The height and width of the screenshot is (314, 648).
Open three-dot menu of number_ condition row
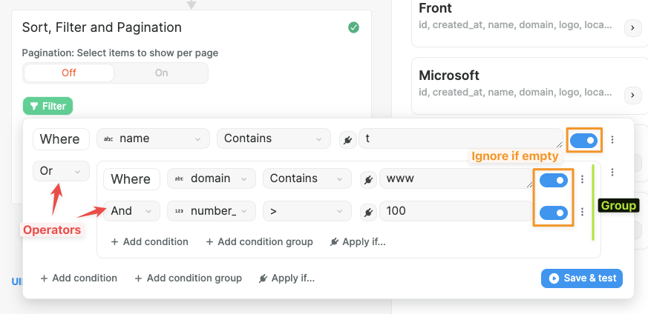[582, 212]
